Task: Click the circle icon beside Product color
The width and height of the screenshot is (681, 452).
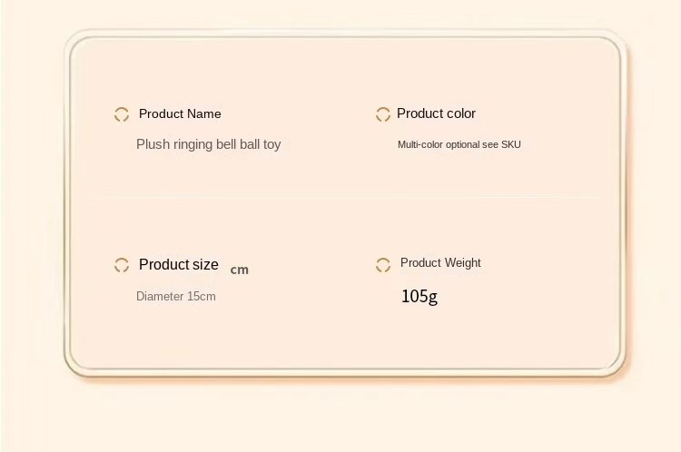Action: click(x=383, y=114)
